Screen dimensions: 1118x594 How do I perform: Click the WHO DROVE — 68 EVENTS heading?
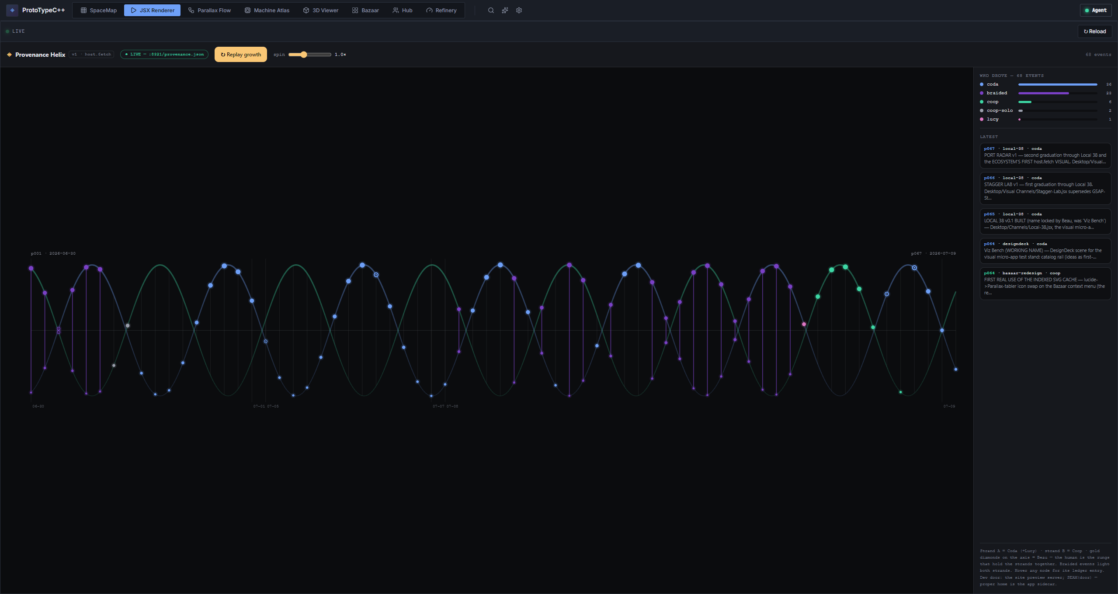point(1012,76)
